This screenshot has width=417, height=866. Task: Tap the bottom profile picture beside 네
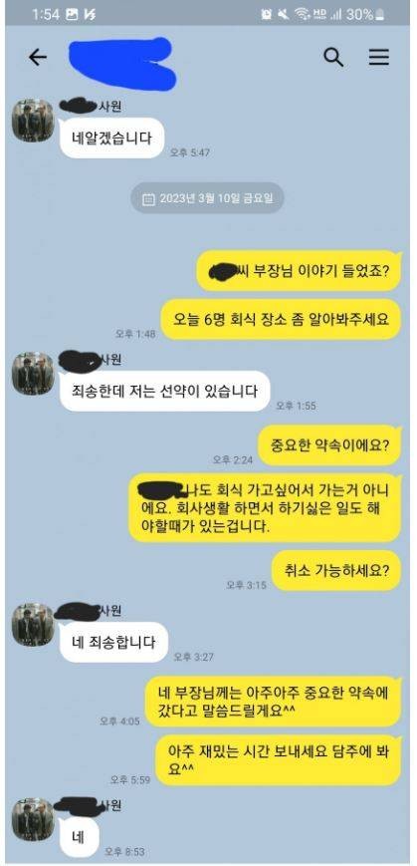coord(33,819)
